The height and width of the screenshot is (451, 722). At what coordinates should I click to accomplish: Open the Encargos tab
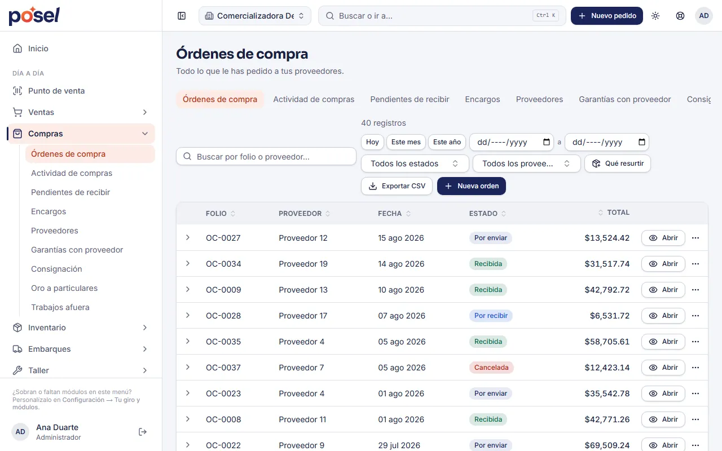(482, 99)
